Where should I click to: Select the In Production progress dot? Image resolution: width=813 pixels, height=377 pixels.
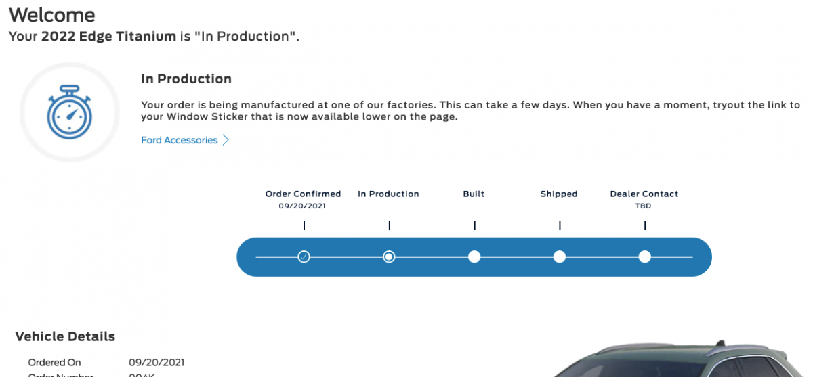(389, 257)
